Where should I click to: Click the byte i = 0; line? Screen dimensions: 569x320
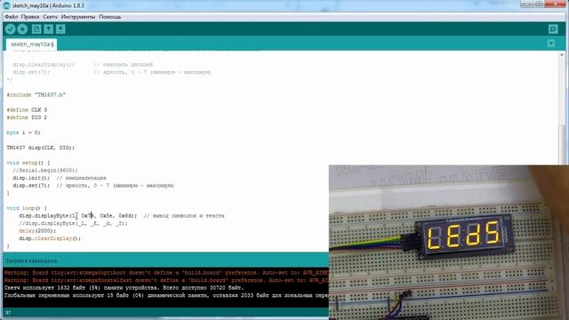24,132
